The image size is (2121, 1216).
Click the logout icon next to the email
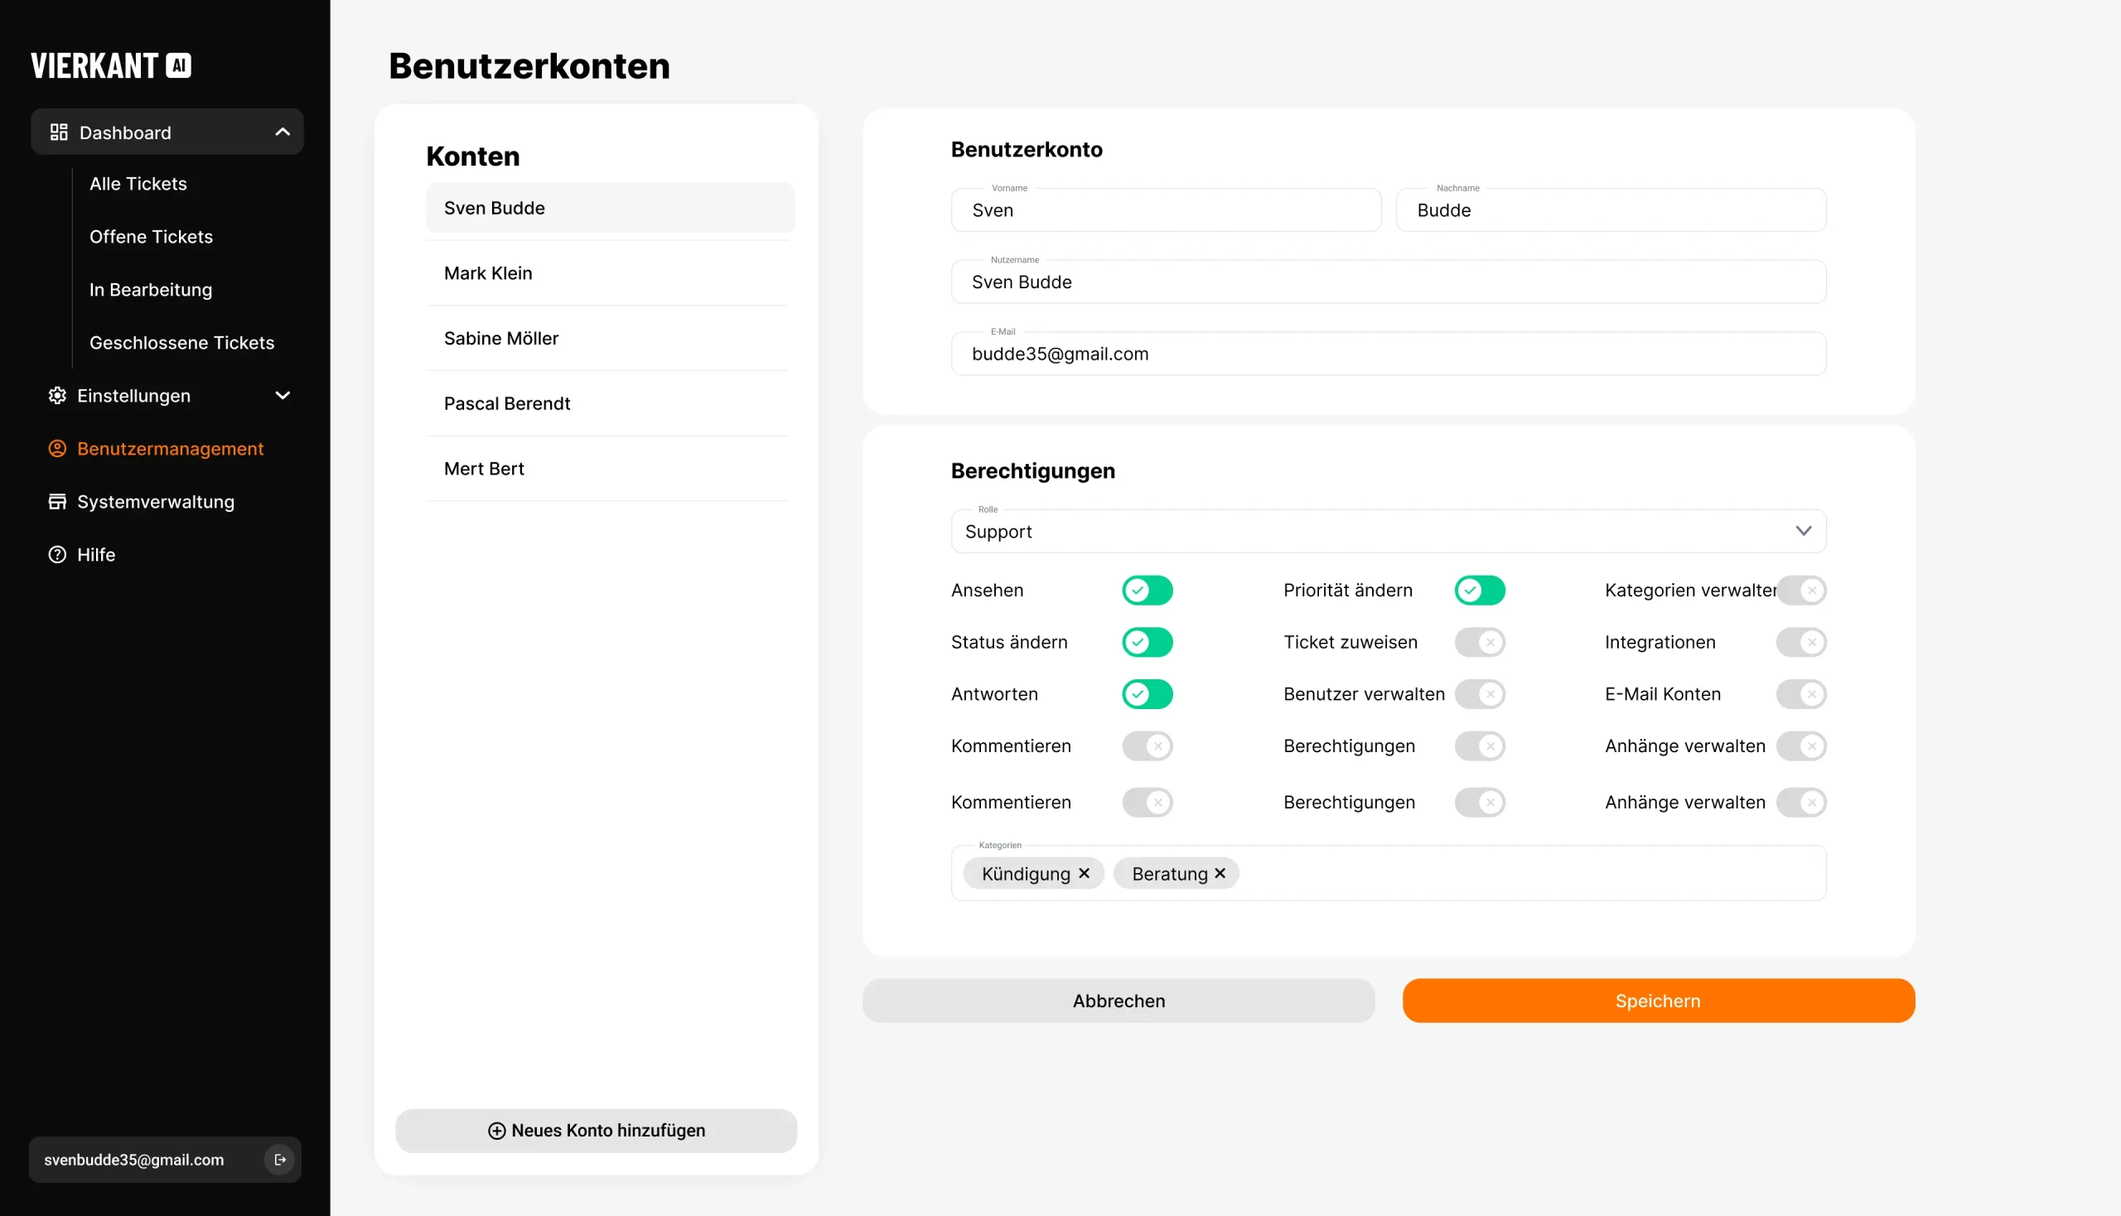pyautogui.click(x=280, y=1159)
